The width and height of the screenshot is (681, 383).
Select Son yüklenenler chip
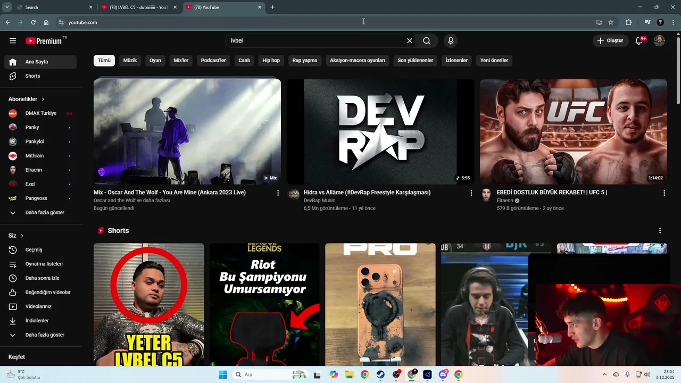point(416,60)
